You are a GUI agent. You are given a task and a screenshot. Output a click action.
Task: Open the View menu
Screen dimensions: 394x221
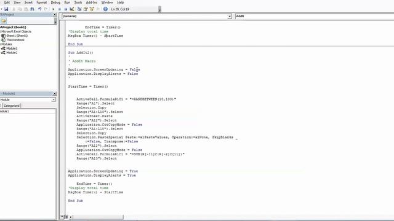(17, 2)
